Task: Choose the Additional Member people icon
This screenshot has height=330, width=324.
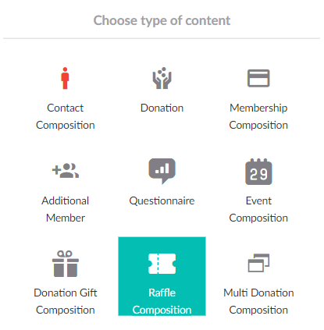Action: (x=66, y=171)
